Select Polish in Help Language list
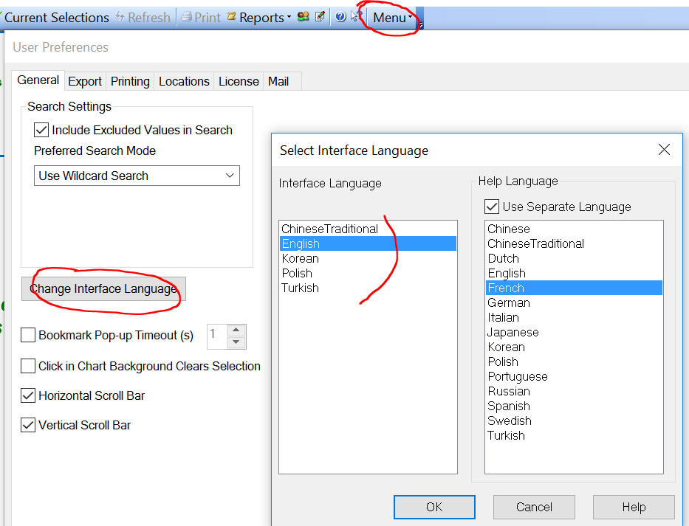689x526 pixels. tap(574, 361)
